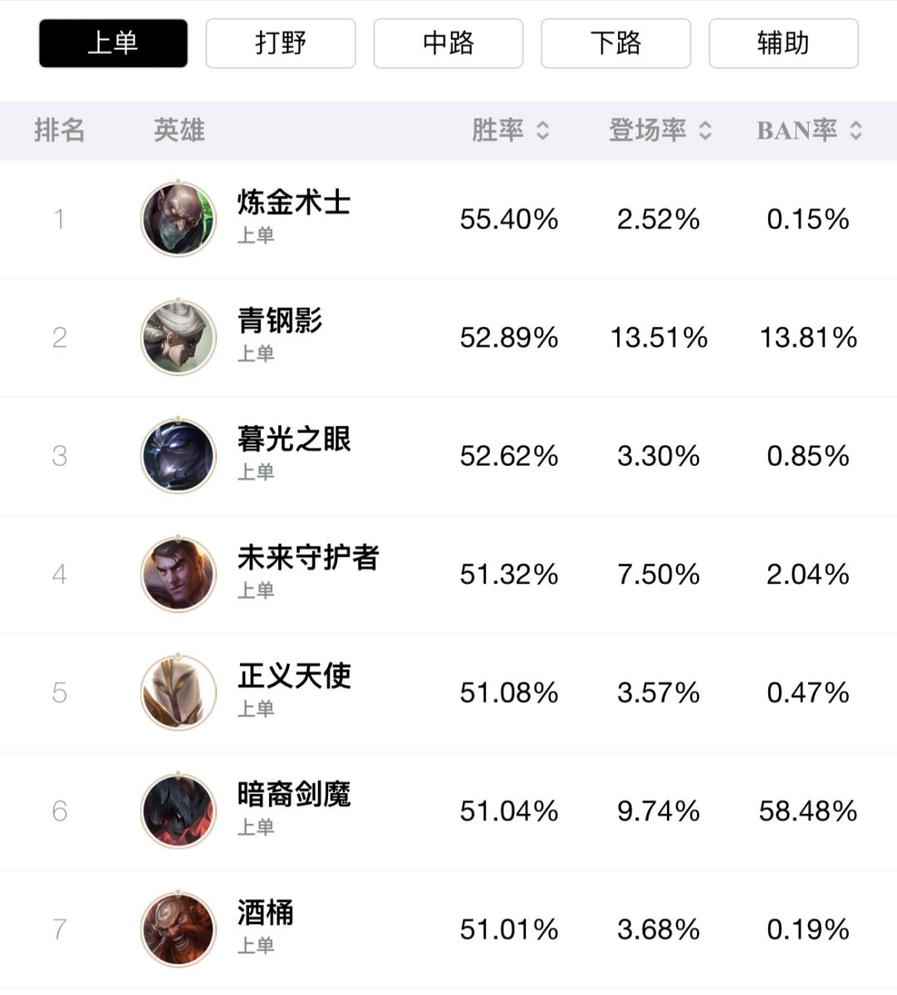Sort by BAN率 using its arrow icon
This screenshot has height=995, width=897.
(855, 130)
